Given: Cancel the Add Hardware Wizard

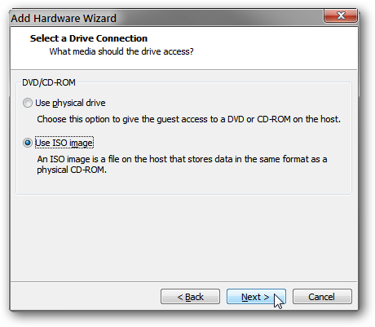Looking at the screenshot, I should coord(322,297).
